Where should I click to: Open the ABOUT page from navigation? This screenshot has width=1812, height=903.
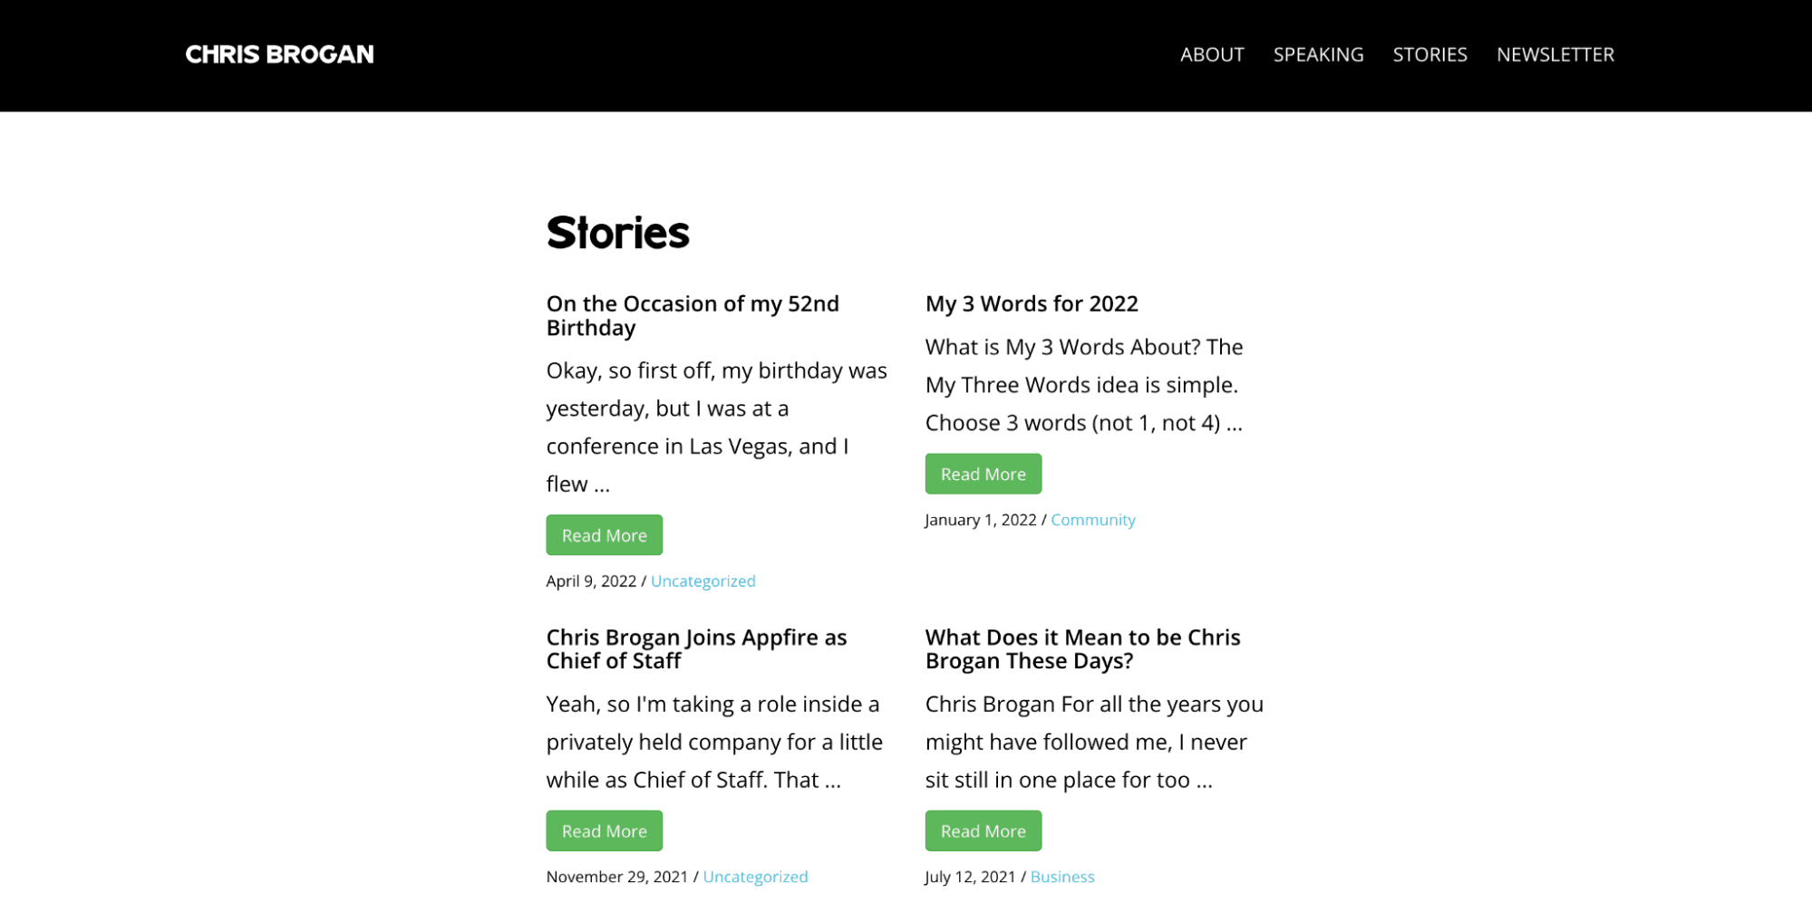pyautogui.click(x=1212, y=54)
